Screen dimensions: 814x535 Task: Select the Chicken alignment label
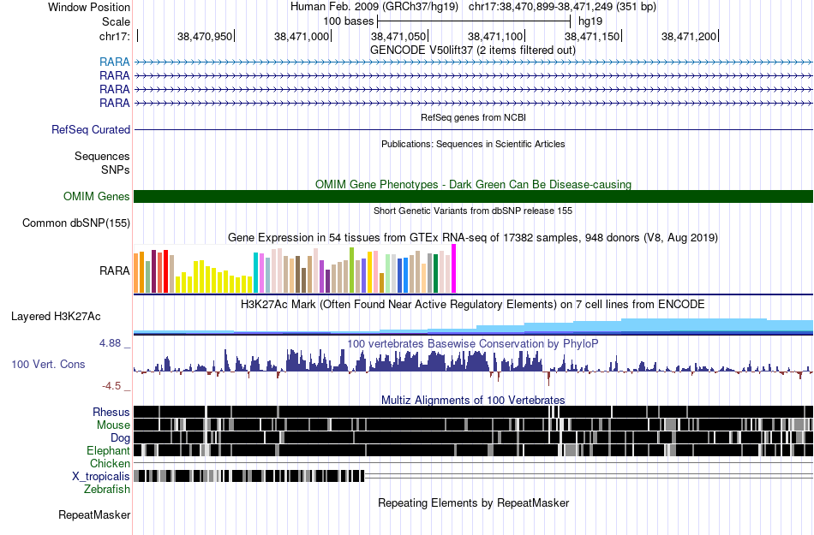(110, 463)
